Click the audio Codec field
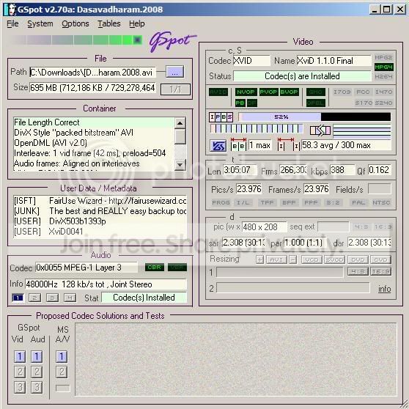The image size is (409, 409). coord(86,268)
